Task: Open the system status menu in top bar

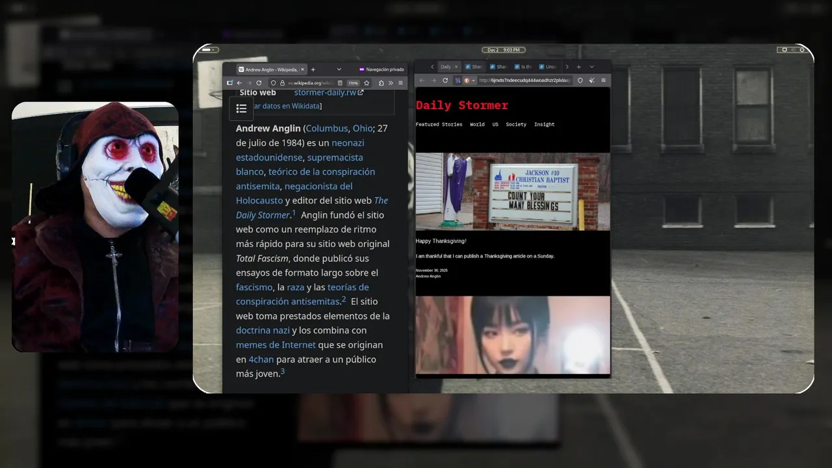Action: coord(792,49)
